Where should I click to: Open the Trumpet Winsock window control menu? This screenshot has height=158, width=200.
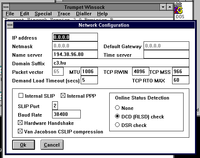coord(6,7)
